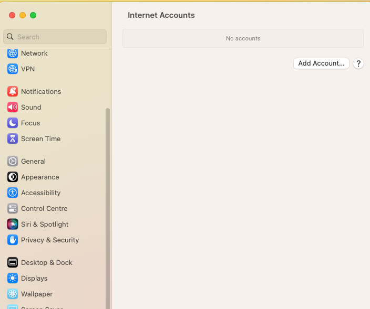Viewport: 370px width, 309px height.
Task: Click the Internet Accounts title
Action: coord(161,15)
